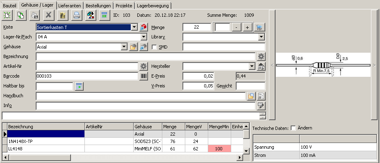Image resolution: width=380 pixels, height=163 pixels.
Task: Expand the Lager-Nr/Fach dropdown
Action: [144, 37]
